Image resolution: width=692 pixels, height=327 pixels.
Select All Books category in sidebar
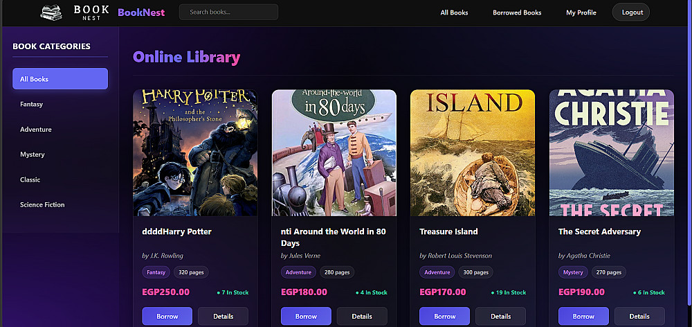pos(60,79)
